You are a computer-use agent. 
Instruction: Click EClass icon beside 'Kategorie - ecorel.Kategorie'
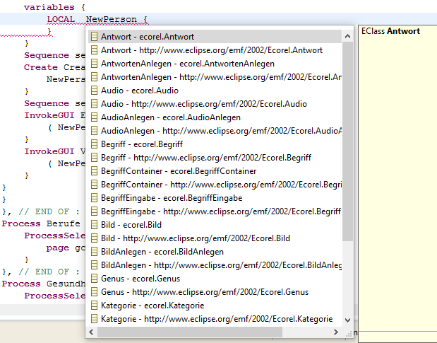94,306
